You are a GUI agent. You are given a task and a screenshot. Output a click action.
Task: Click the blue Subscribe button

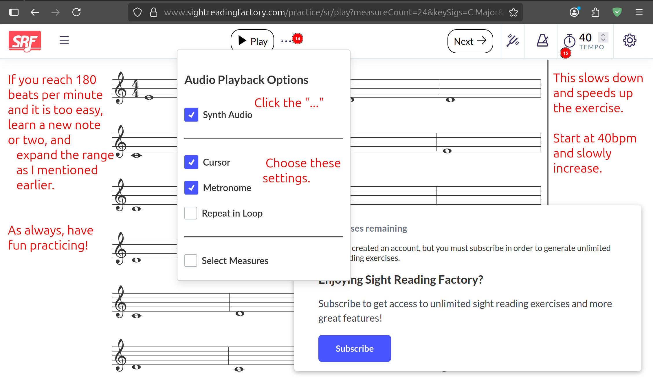click(355, 348)
